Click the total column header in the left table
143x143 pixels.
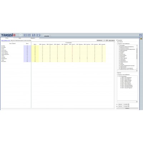[x=27, y=44]
